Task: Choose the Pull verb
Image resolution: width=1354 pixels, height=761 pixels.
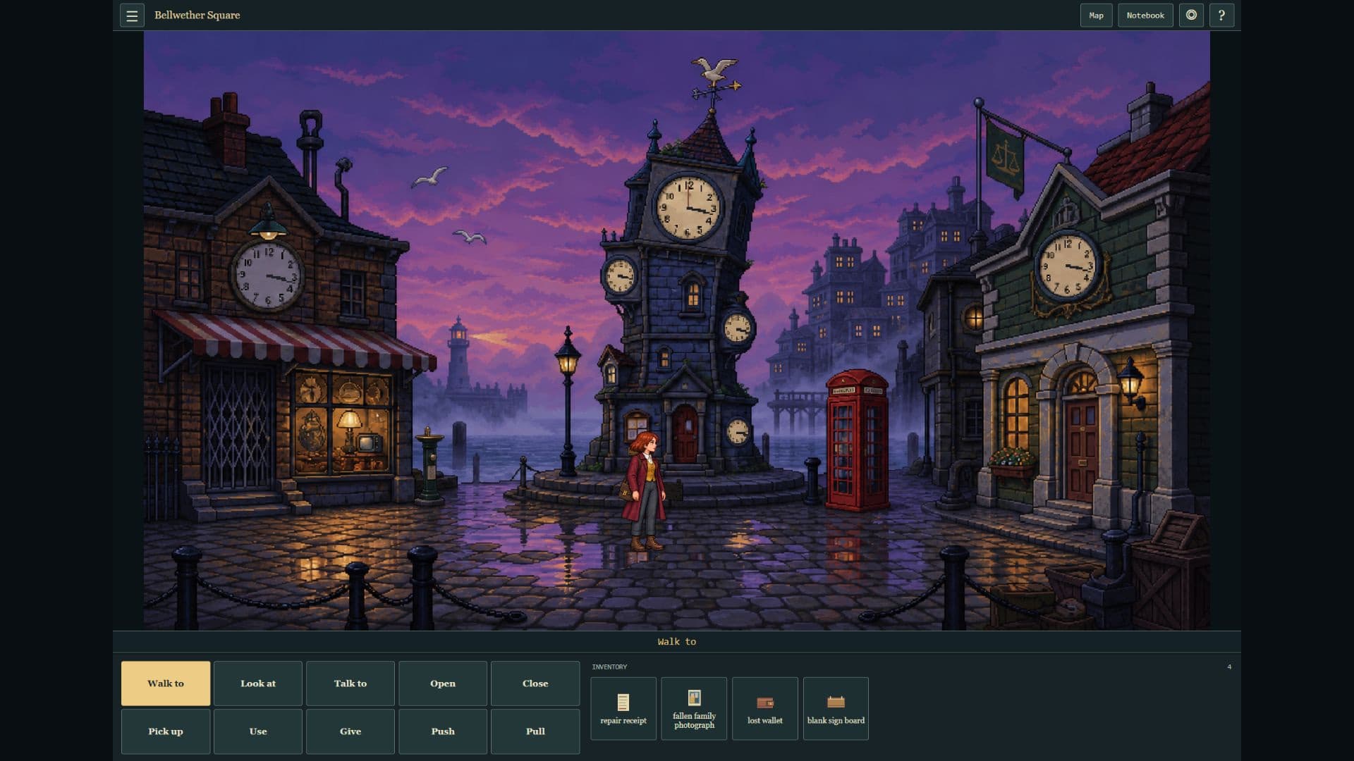Action: click(x=535, y=731)
